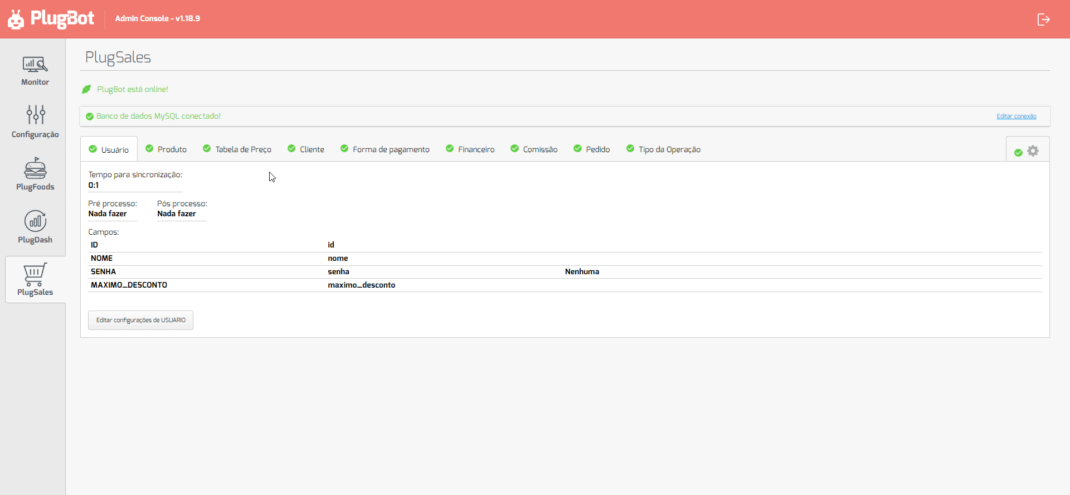Click MySQL connected green check icon

[89, 117]
